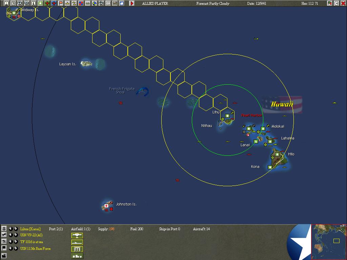
Task: Click the 'Port: 2 (1)' text
Action: click(x=56, y=229)
